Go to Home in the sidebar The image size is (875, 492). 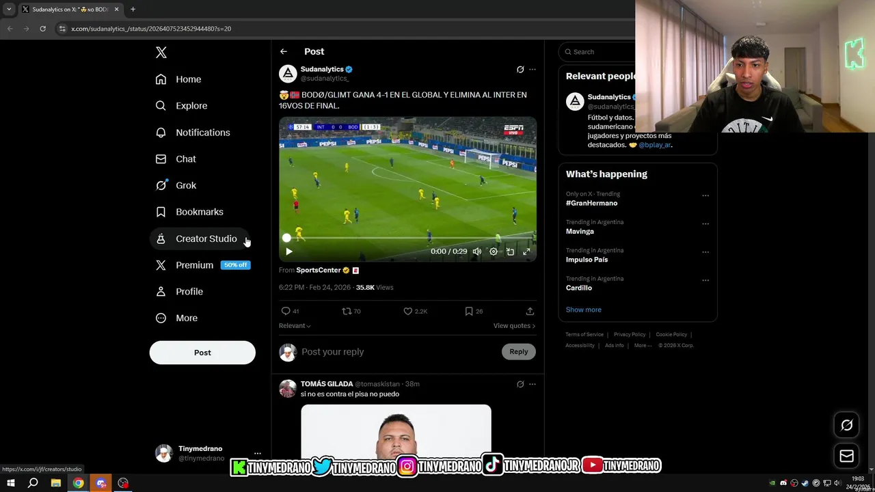pyautogui.click(x=178, y=79)
